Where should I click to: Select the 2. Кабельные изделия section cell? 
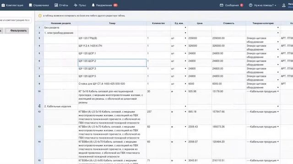(x=61, y=107)
